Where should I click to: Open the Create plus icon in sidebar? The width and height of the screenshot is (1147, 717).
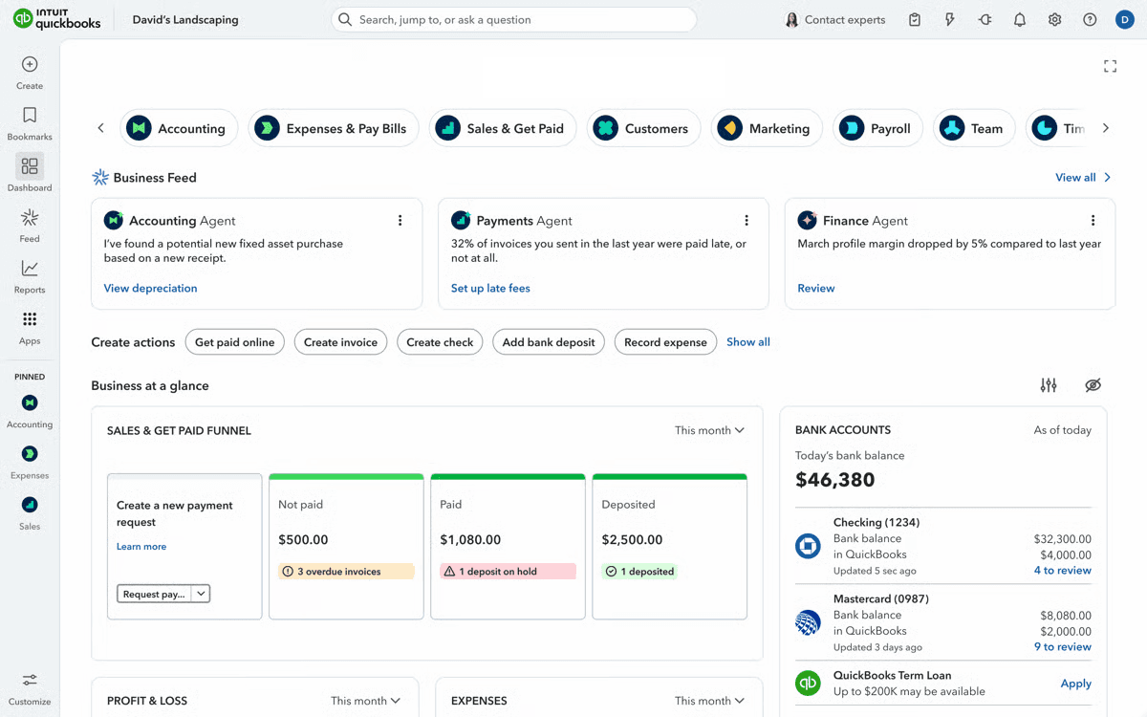(30, 64)
